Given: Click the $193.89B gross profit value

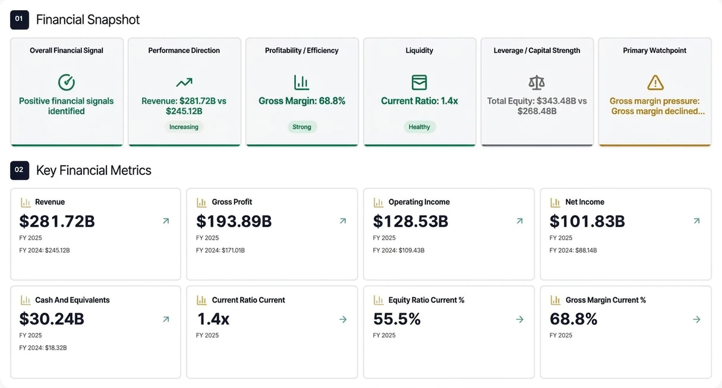Looking at the screenshot, I should (234, 221).
